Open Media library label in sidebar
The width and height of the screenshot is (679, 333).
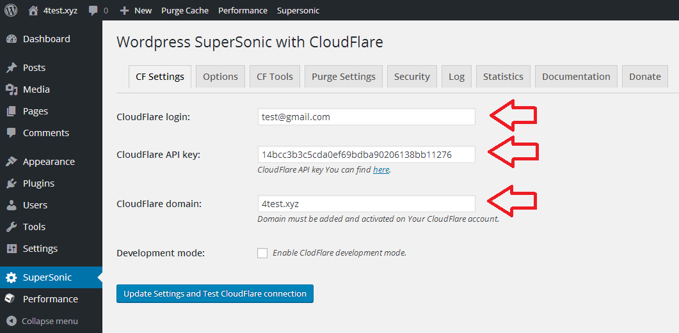tap(36, 89)
